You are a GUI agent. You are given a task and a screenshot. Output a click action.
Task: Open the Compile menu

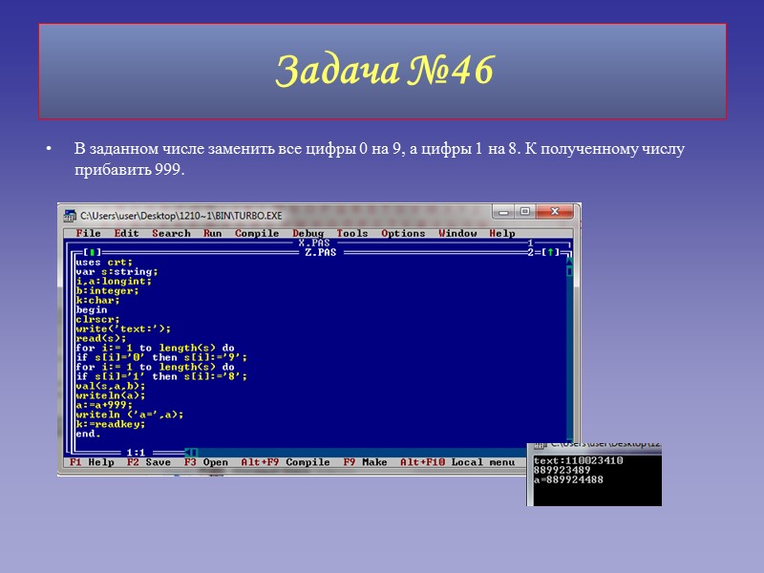click(257, 233)
